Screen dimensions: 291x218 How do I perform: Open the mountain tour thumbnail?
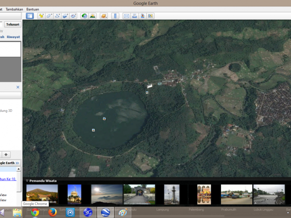point(42,194)
